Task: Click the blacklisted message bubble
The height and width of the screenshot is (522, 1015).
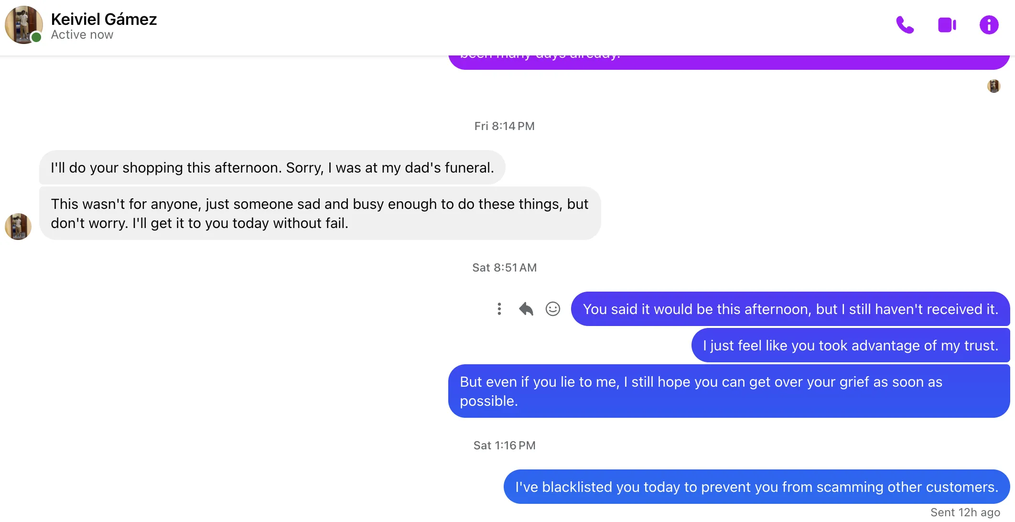Action: [756, 487]
